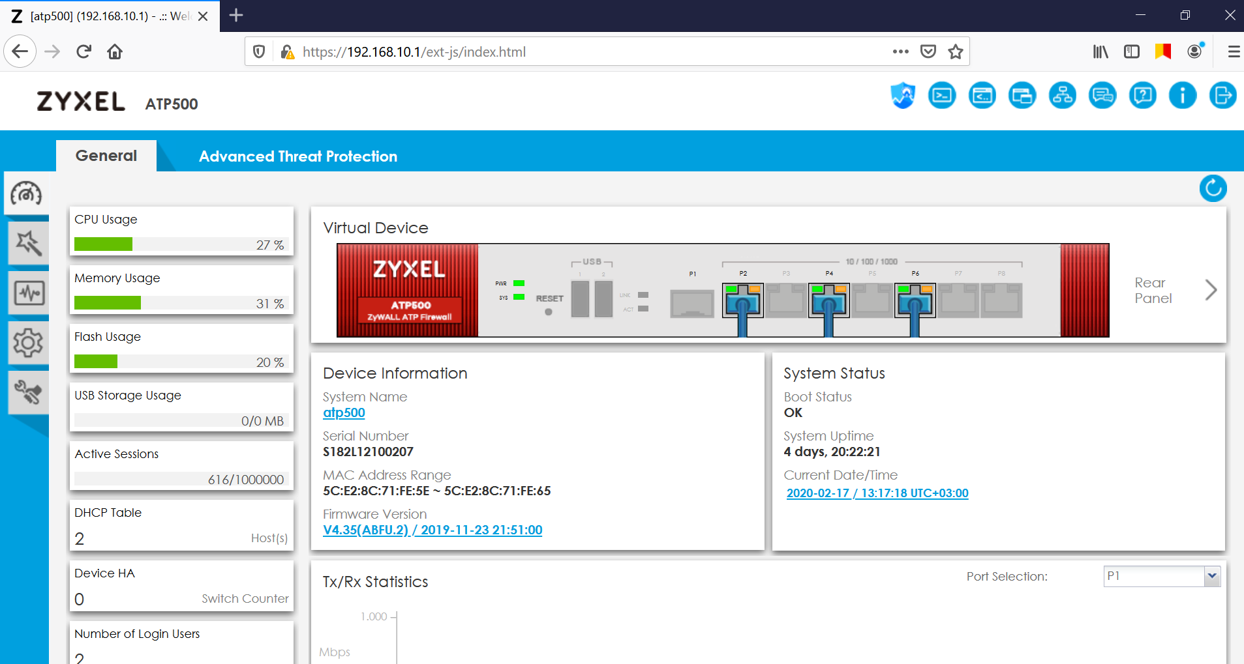The width and height of the screenshot is (1244, 664).
Task: Select the atp500 browser tab
Action: tap(110, 16)
